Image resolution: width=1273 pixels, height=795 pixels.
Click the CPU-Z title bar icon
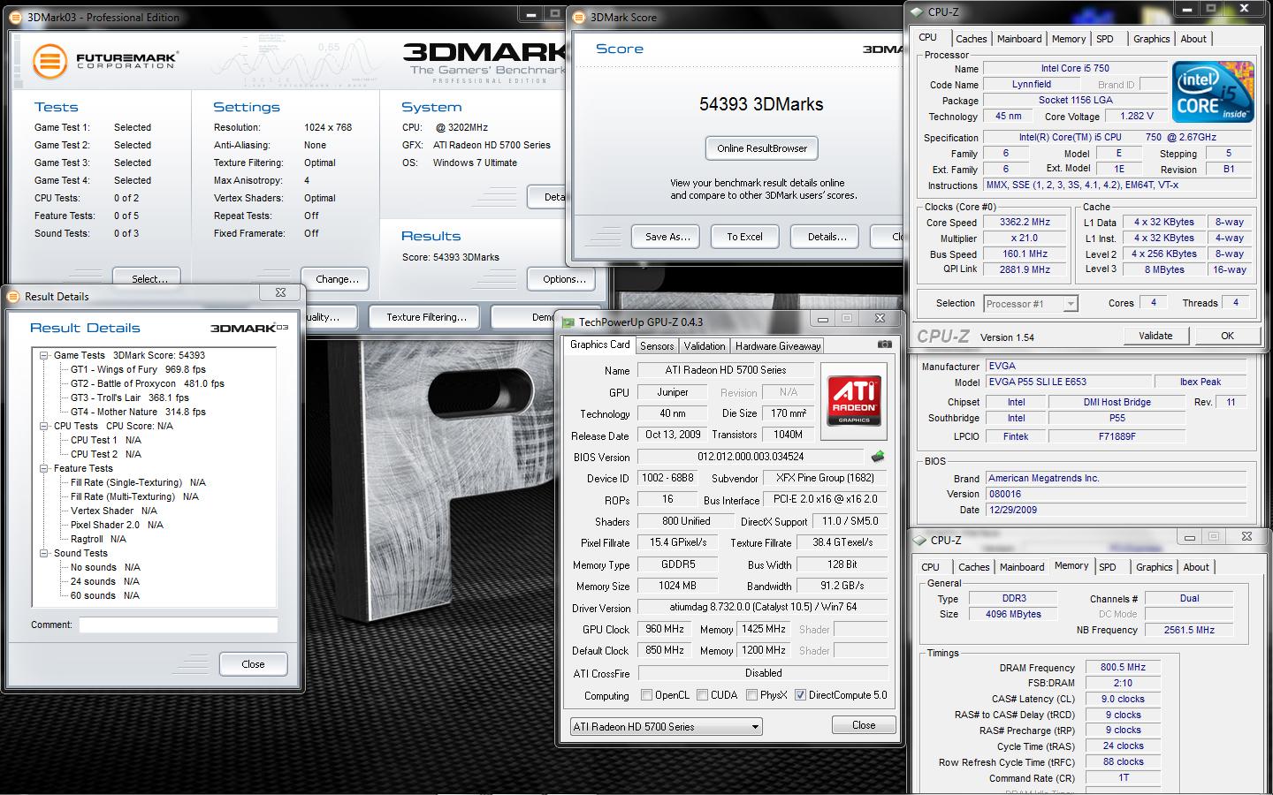click(917, 11)
